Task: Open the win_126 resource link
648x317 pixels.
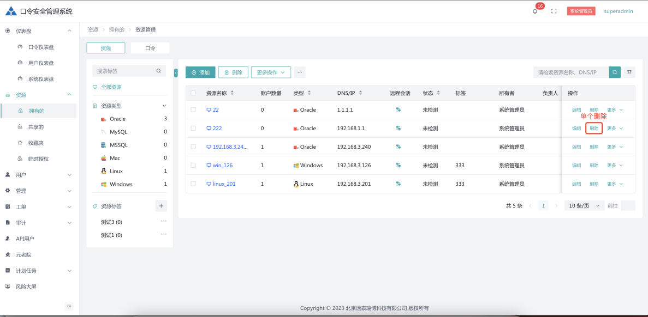Action: [222, 166]
